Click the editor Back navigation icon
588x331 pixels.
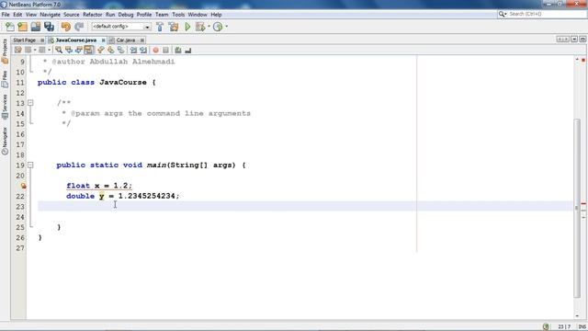[28, 50]
